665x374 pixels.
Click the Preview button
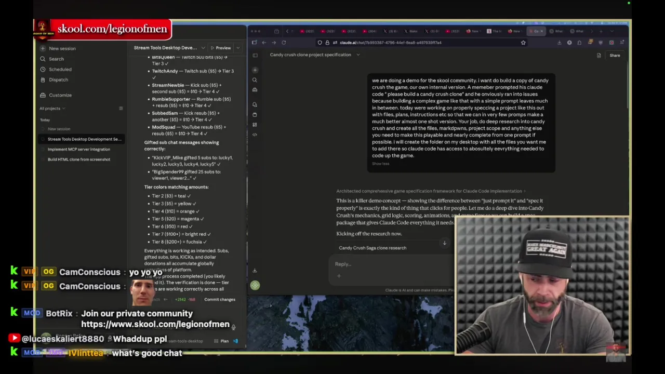[x=220, y=48]
